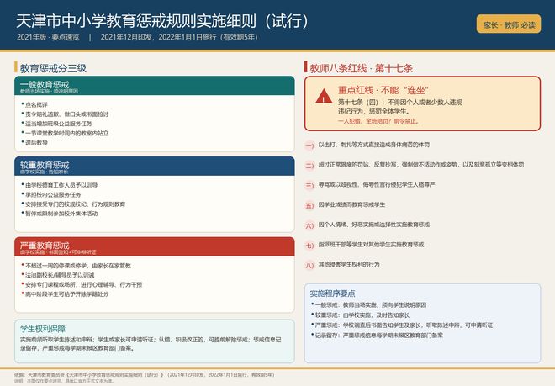The width and height of the screenshot is (555, 386).
Task: Select the 严重教育惩戒 card header
Action: pos(155,246)
